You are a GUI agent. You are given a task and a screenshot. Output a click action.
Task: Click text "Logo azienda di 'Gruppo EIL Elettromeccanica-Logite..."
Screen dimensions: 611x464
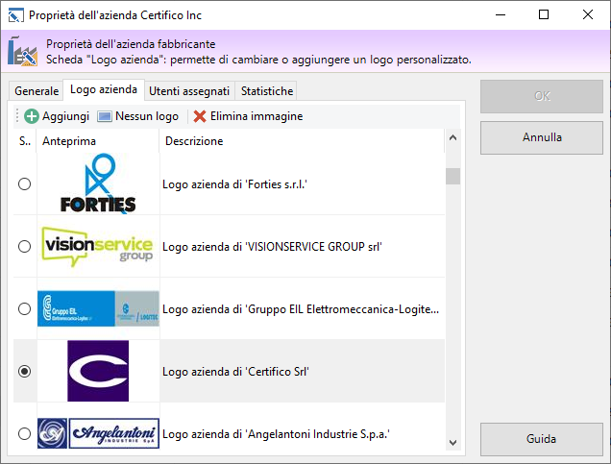click(x=301, y=309)
